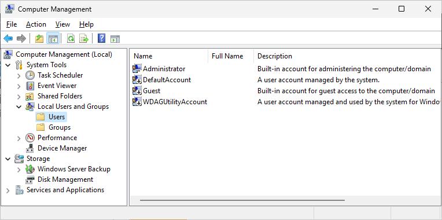This screenshot has width=442, height=220.
Task: Click the horizontal scrollbar in users list
Action: [242, 200]
